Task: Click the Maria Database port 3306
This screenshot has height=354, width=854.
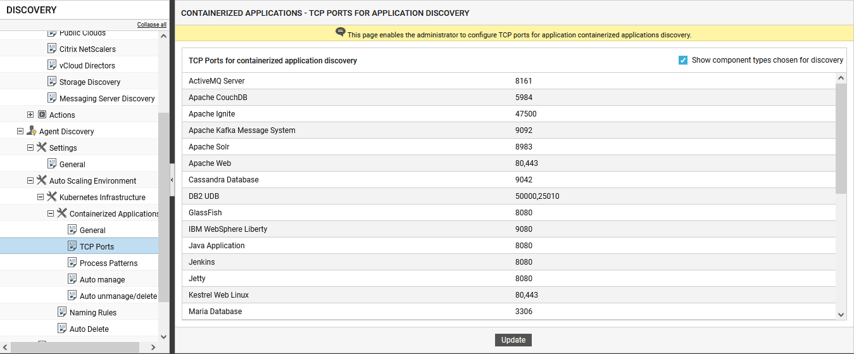Action: click(x=524, y=312)
